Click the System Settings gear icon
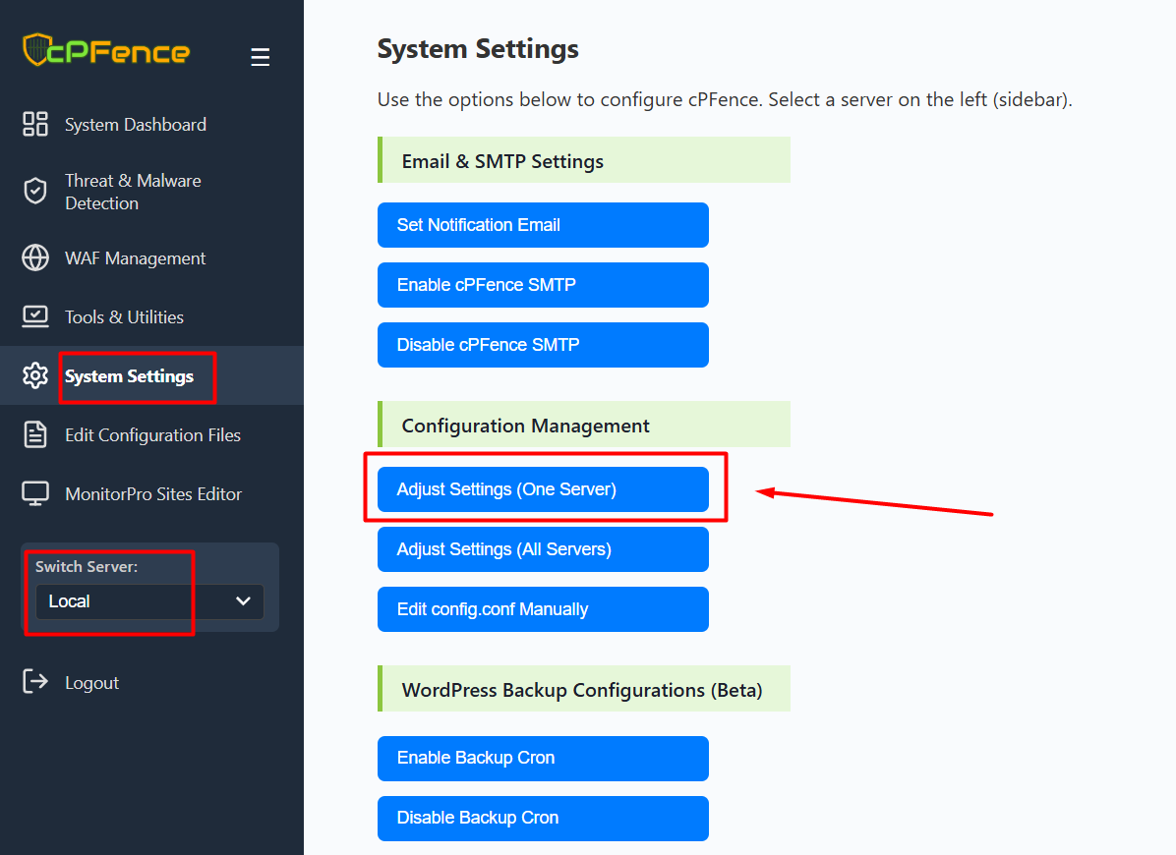Image resolution: width=1176 pixels, height=855 pixels. [x=35, y=375]
